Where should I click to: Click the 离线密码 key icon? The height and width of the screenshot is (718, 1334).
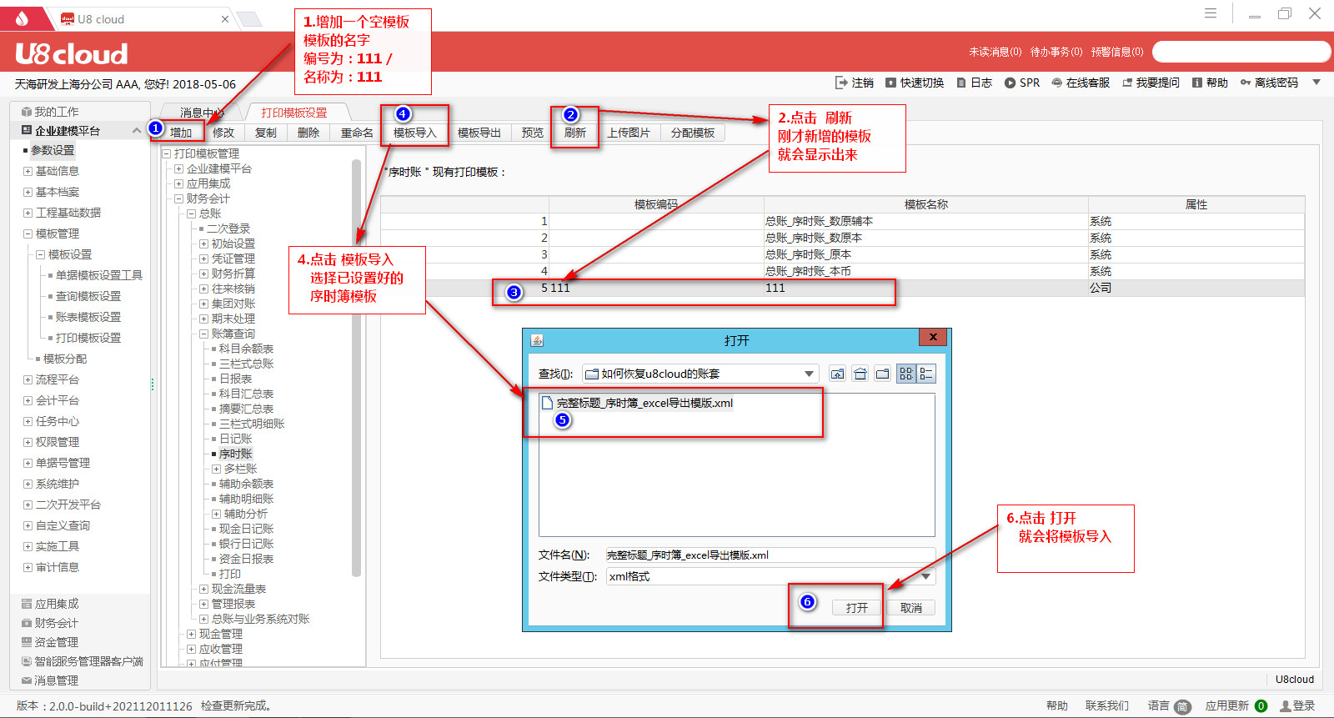[1246, 83]
